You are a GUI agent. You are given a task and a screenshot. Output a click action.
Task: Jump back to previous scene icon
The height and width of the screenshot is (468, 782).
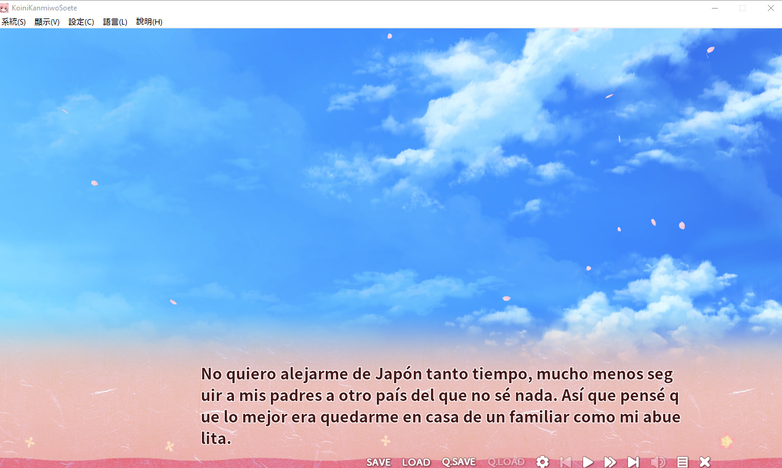(x=565, y=462)
